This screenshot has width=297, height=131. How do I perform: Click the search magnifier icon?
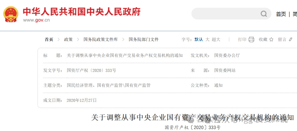click(263, 14)
